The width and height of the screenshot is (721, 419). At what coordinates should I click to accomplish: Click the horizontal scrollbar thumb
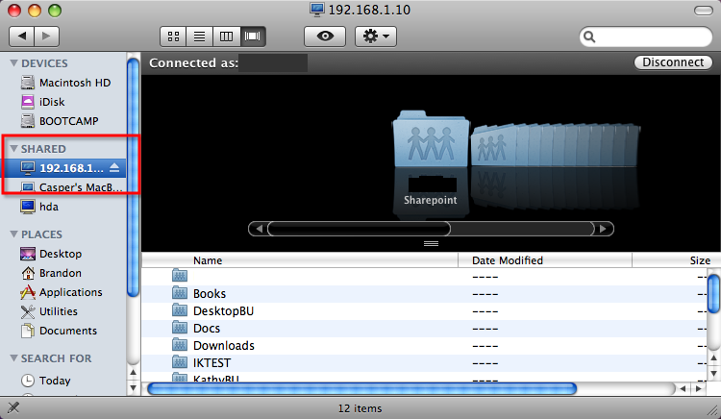point(361,388)
